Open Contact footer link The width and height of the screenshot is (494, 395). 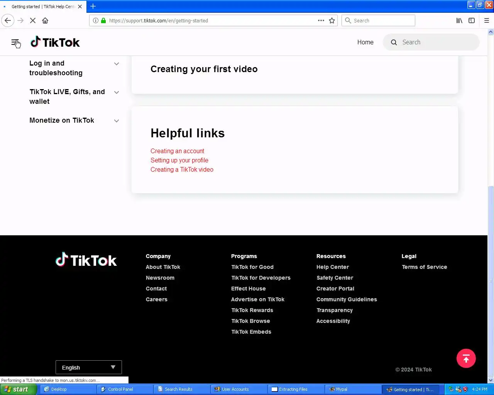tap(156, 289)
